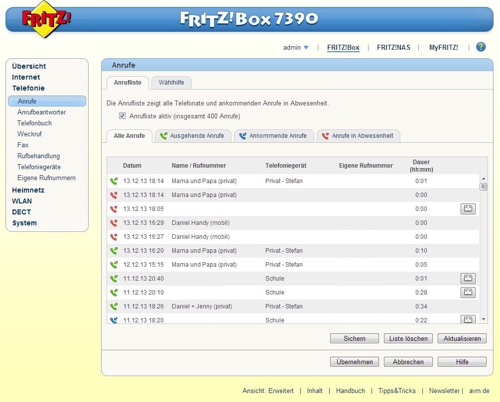Click call list scrollbar down arrow
This screenshot has width=500, height=402.
(x=484, y=319)
